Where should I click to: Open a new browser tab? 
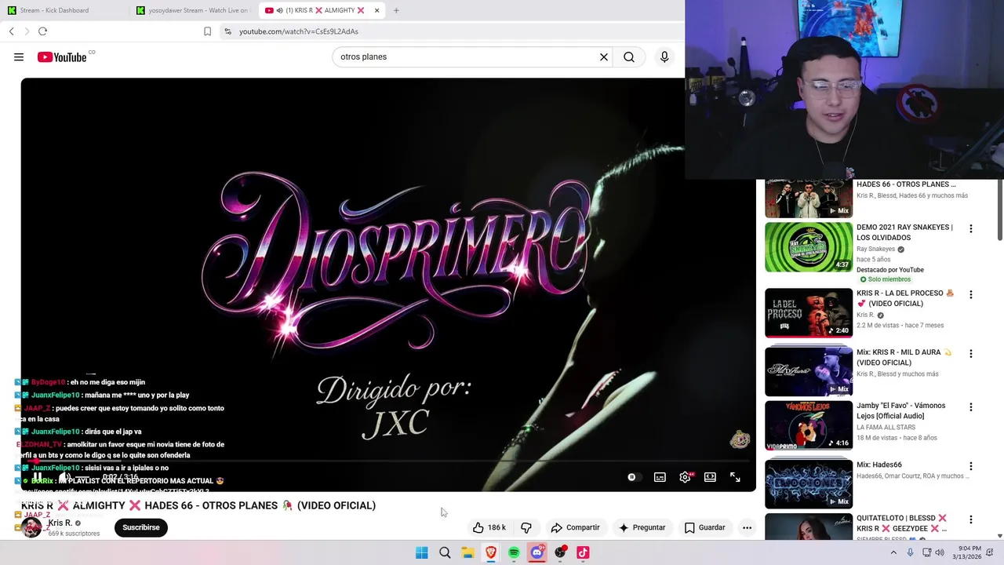pyautogui.click(x=396, y=10)
